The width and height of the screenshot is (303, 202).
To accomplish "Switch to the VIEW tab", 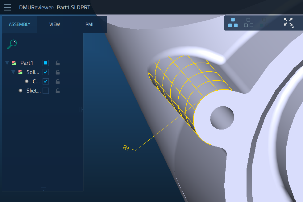I will [55, 24].
